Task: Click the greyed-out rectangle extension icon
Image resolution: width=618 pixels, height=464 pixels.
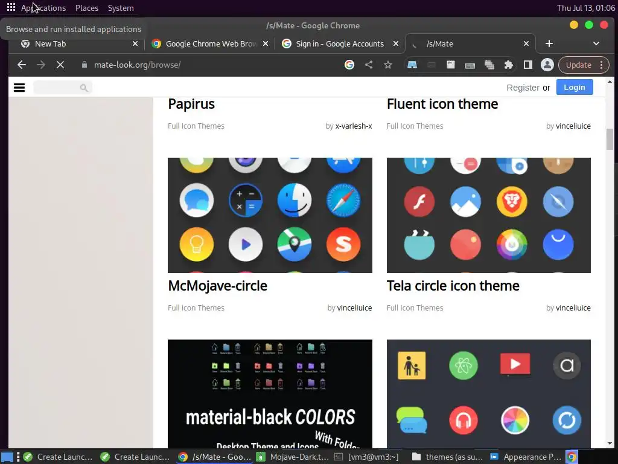Action: (431, 65)
